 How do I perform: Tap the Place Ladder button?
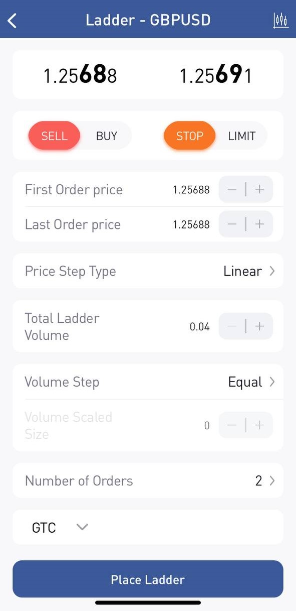coord(148,579)
